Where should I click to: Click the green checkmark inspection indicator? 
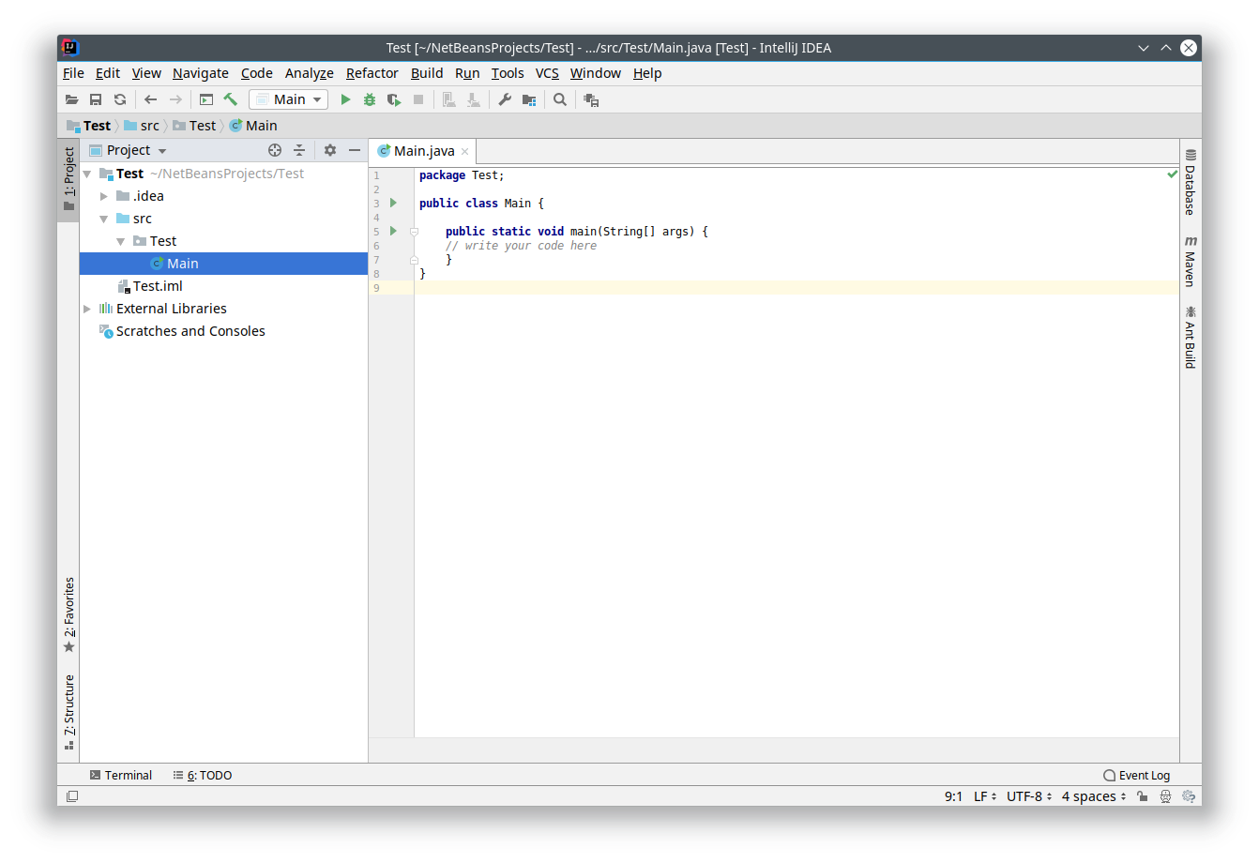tap(1172, 174)
